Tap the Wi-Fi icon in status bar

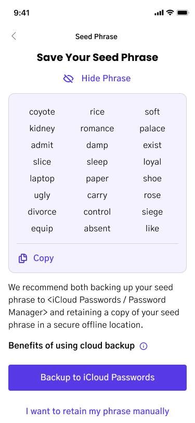coord(170,13)
